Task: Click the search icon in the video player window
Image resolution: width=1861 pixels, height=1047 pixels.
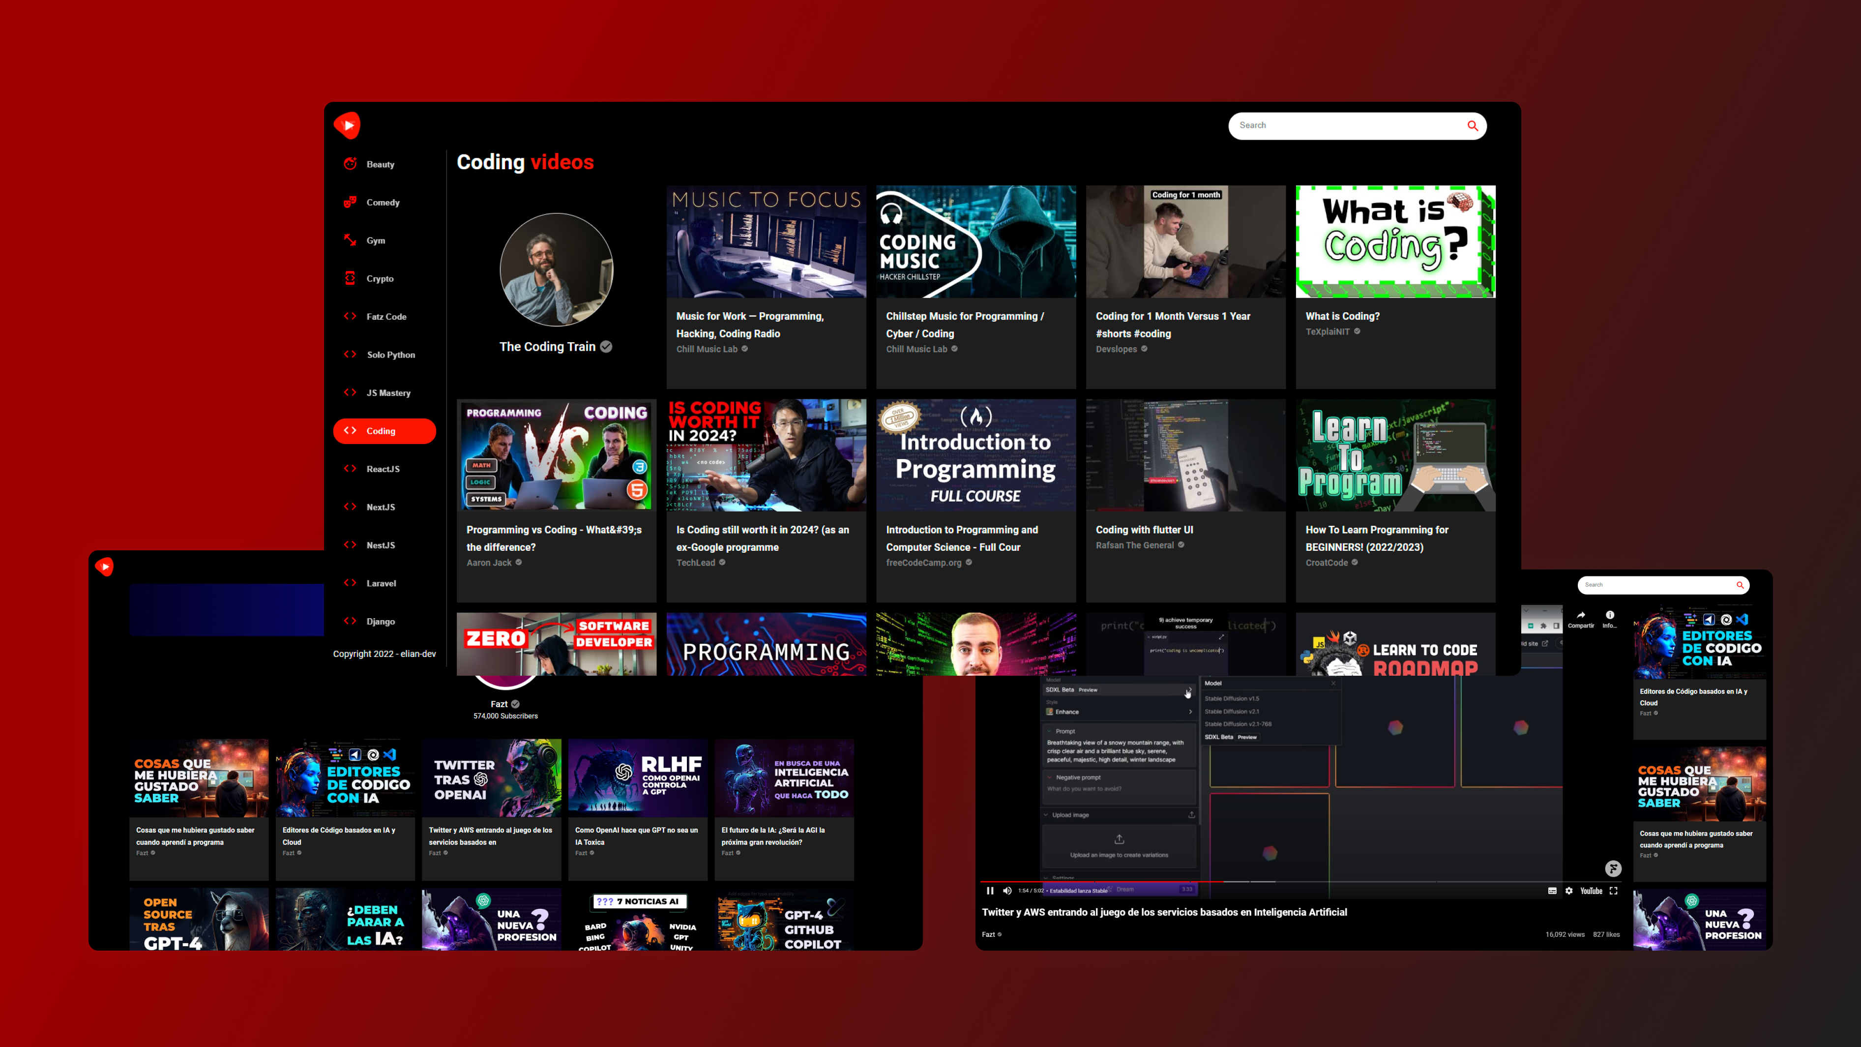Action: click(x=1740, y=585)
